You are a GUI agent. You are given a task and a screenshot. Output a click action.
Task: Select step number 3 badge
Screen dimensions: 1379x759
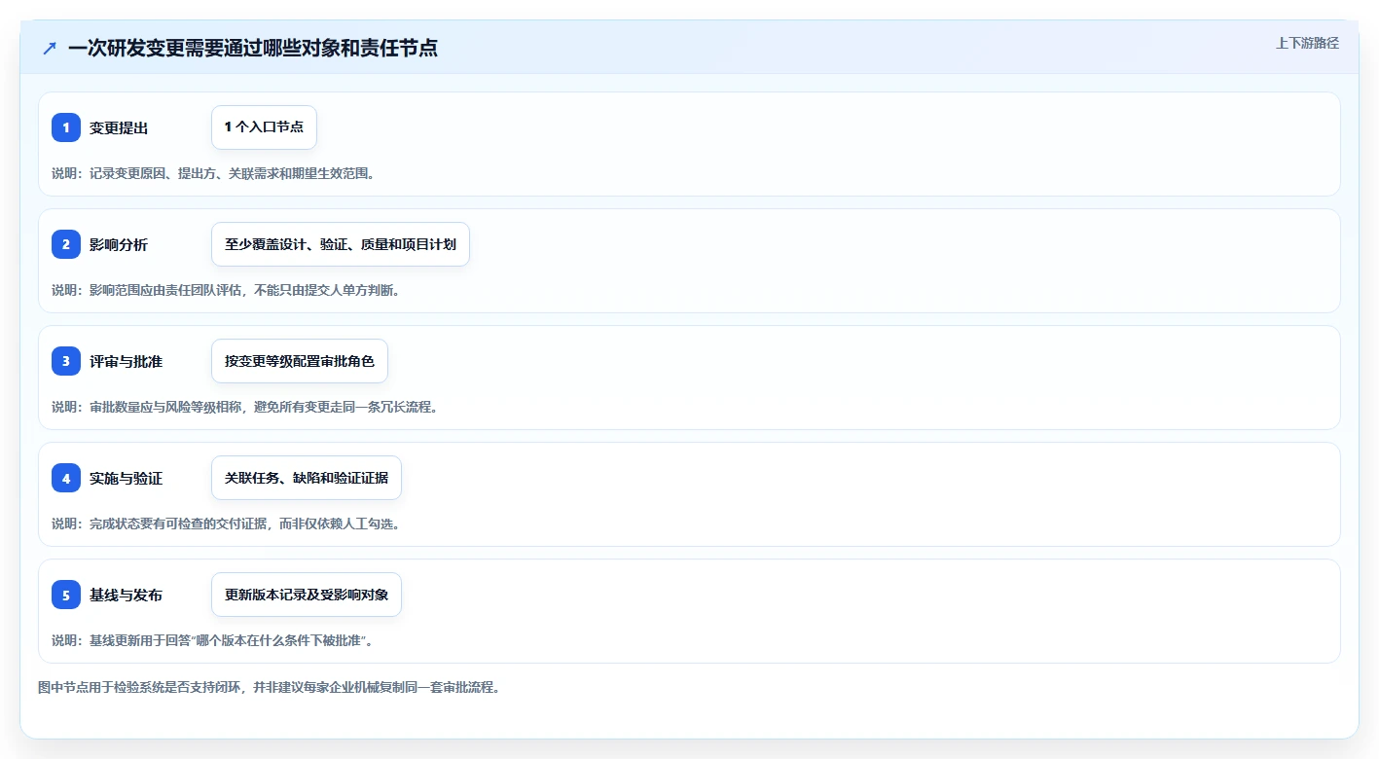pos(66,361)
